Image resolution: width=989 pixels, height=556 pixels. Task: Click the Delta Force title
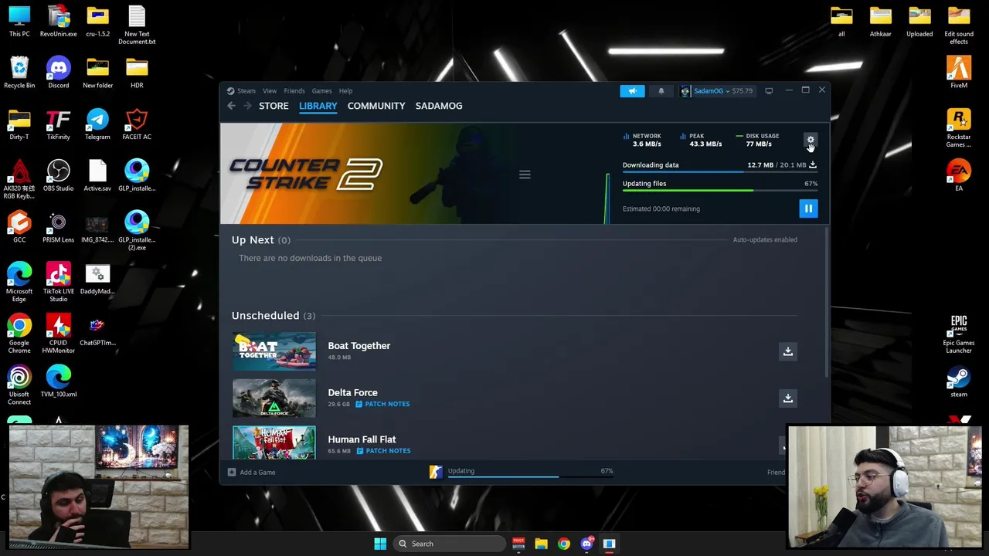point(352,392)
